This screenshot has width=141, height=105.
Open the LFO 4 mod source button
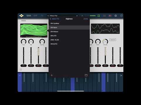point(120,66)
